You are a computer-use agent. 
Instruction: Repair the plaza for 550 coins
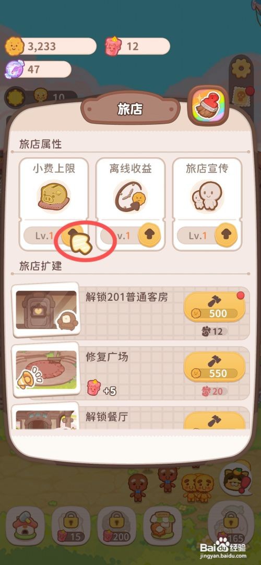tap(215, 367)
